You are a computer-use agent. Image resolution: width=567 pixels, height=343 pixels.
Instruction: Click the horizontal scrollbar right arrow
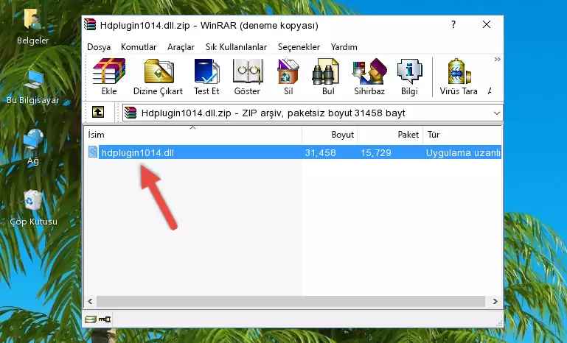[x=495, y=301]
